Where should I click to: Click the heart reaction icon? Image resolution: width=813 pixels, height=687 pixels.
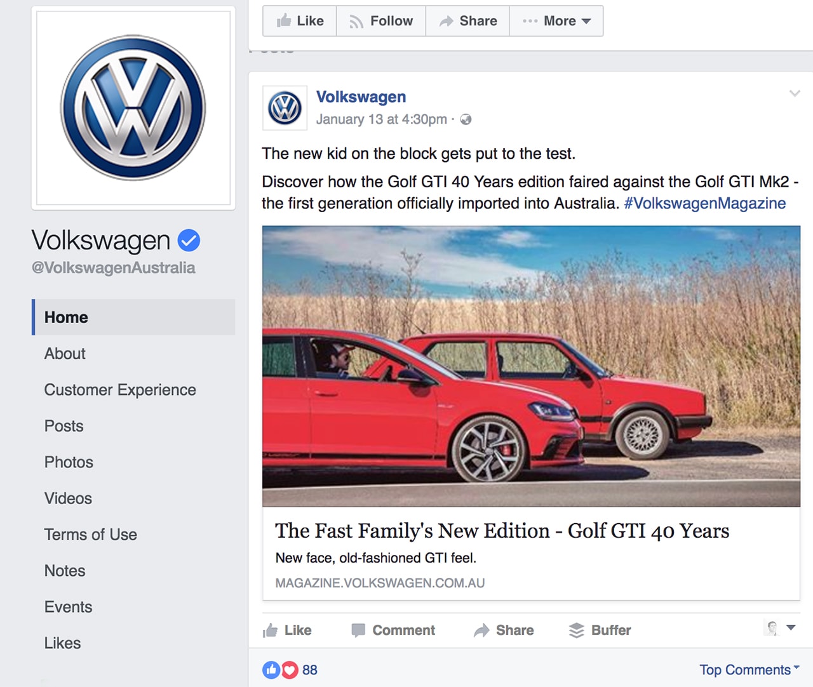coord(290,670)
